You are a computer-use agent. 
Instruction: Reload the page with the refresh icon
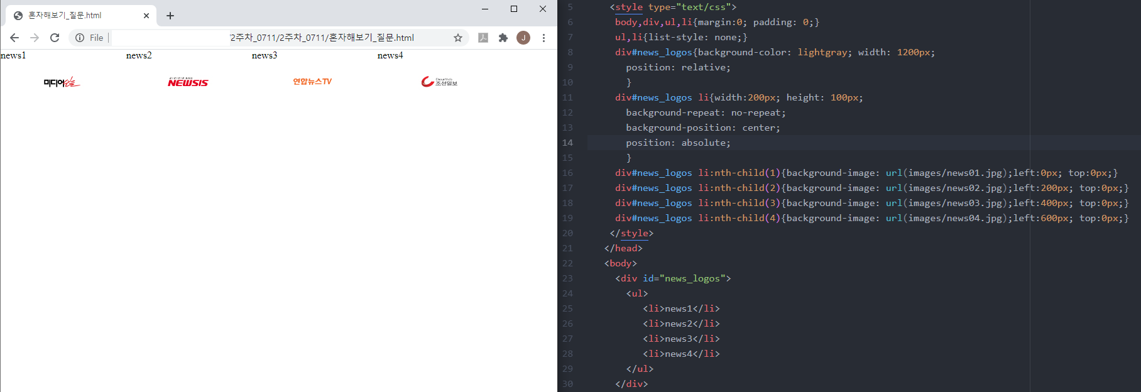pyautogui.click(x=55, y=38)
